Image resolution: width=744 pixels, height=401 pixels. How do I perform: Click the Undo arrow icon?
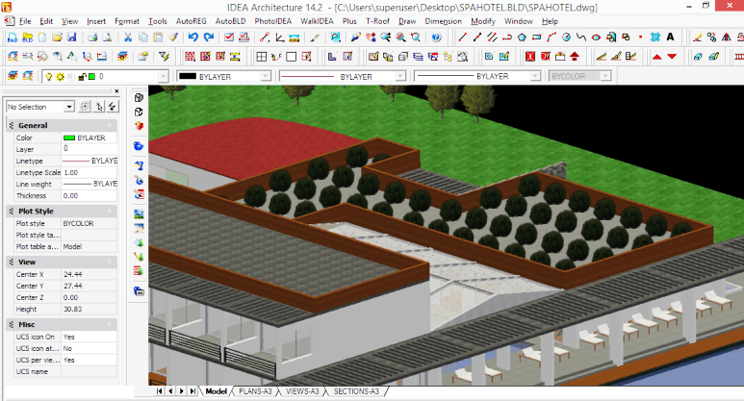pyautogui.click(x=193, y=38)
